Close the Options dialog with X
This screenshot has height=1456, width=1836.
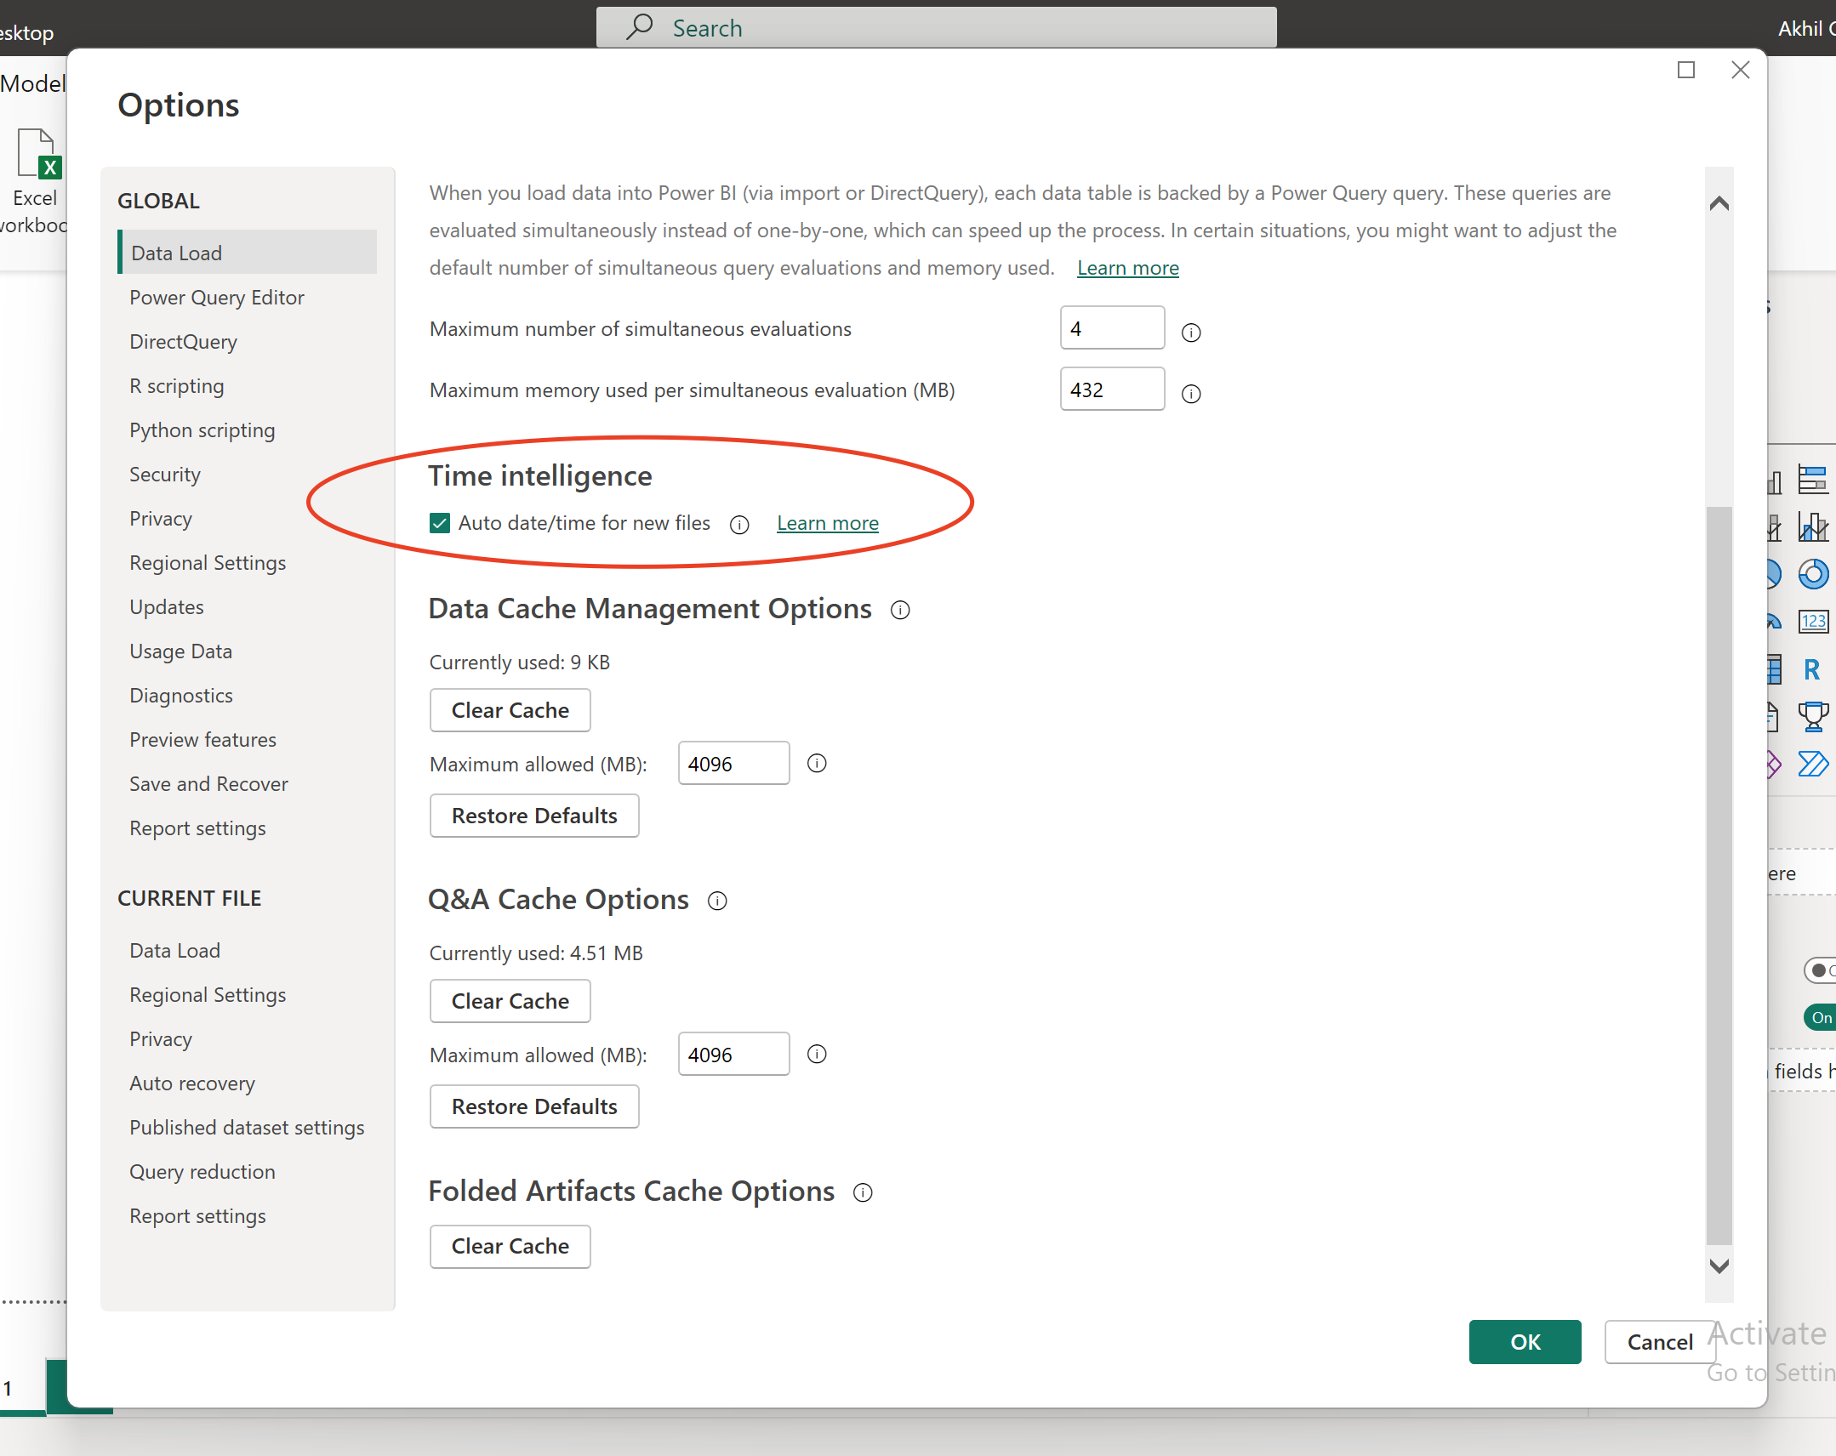tap(1740, 70)
